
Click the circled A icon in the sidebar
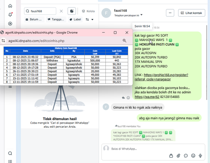pos(10,24)
